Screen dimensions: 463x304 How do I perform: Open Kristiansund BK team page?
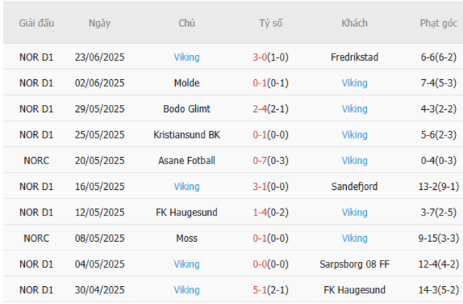187,135
